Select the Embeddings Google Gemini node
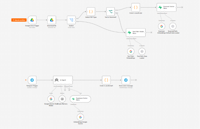The height and width of the screenshot is (129, 200). pyautogui.click(x=80, y=117)
